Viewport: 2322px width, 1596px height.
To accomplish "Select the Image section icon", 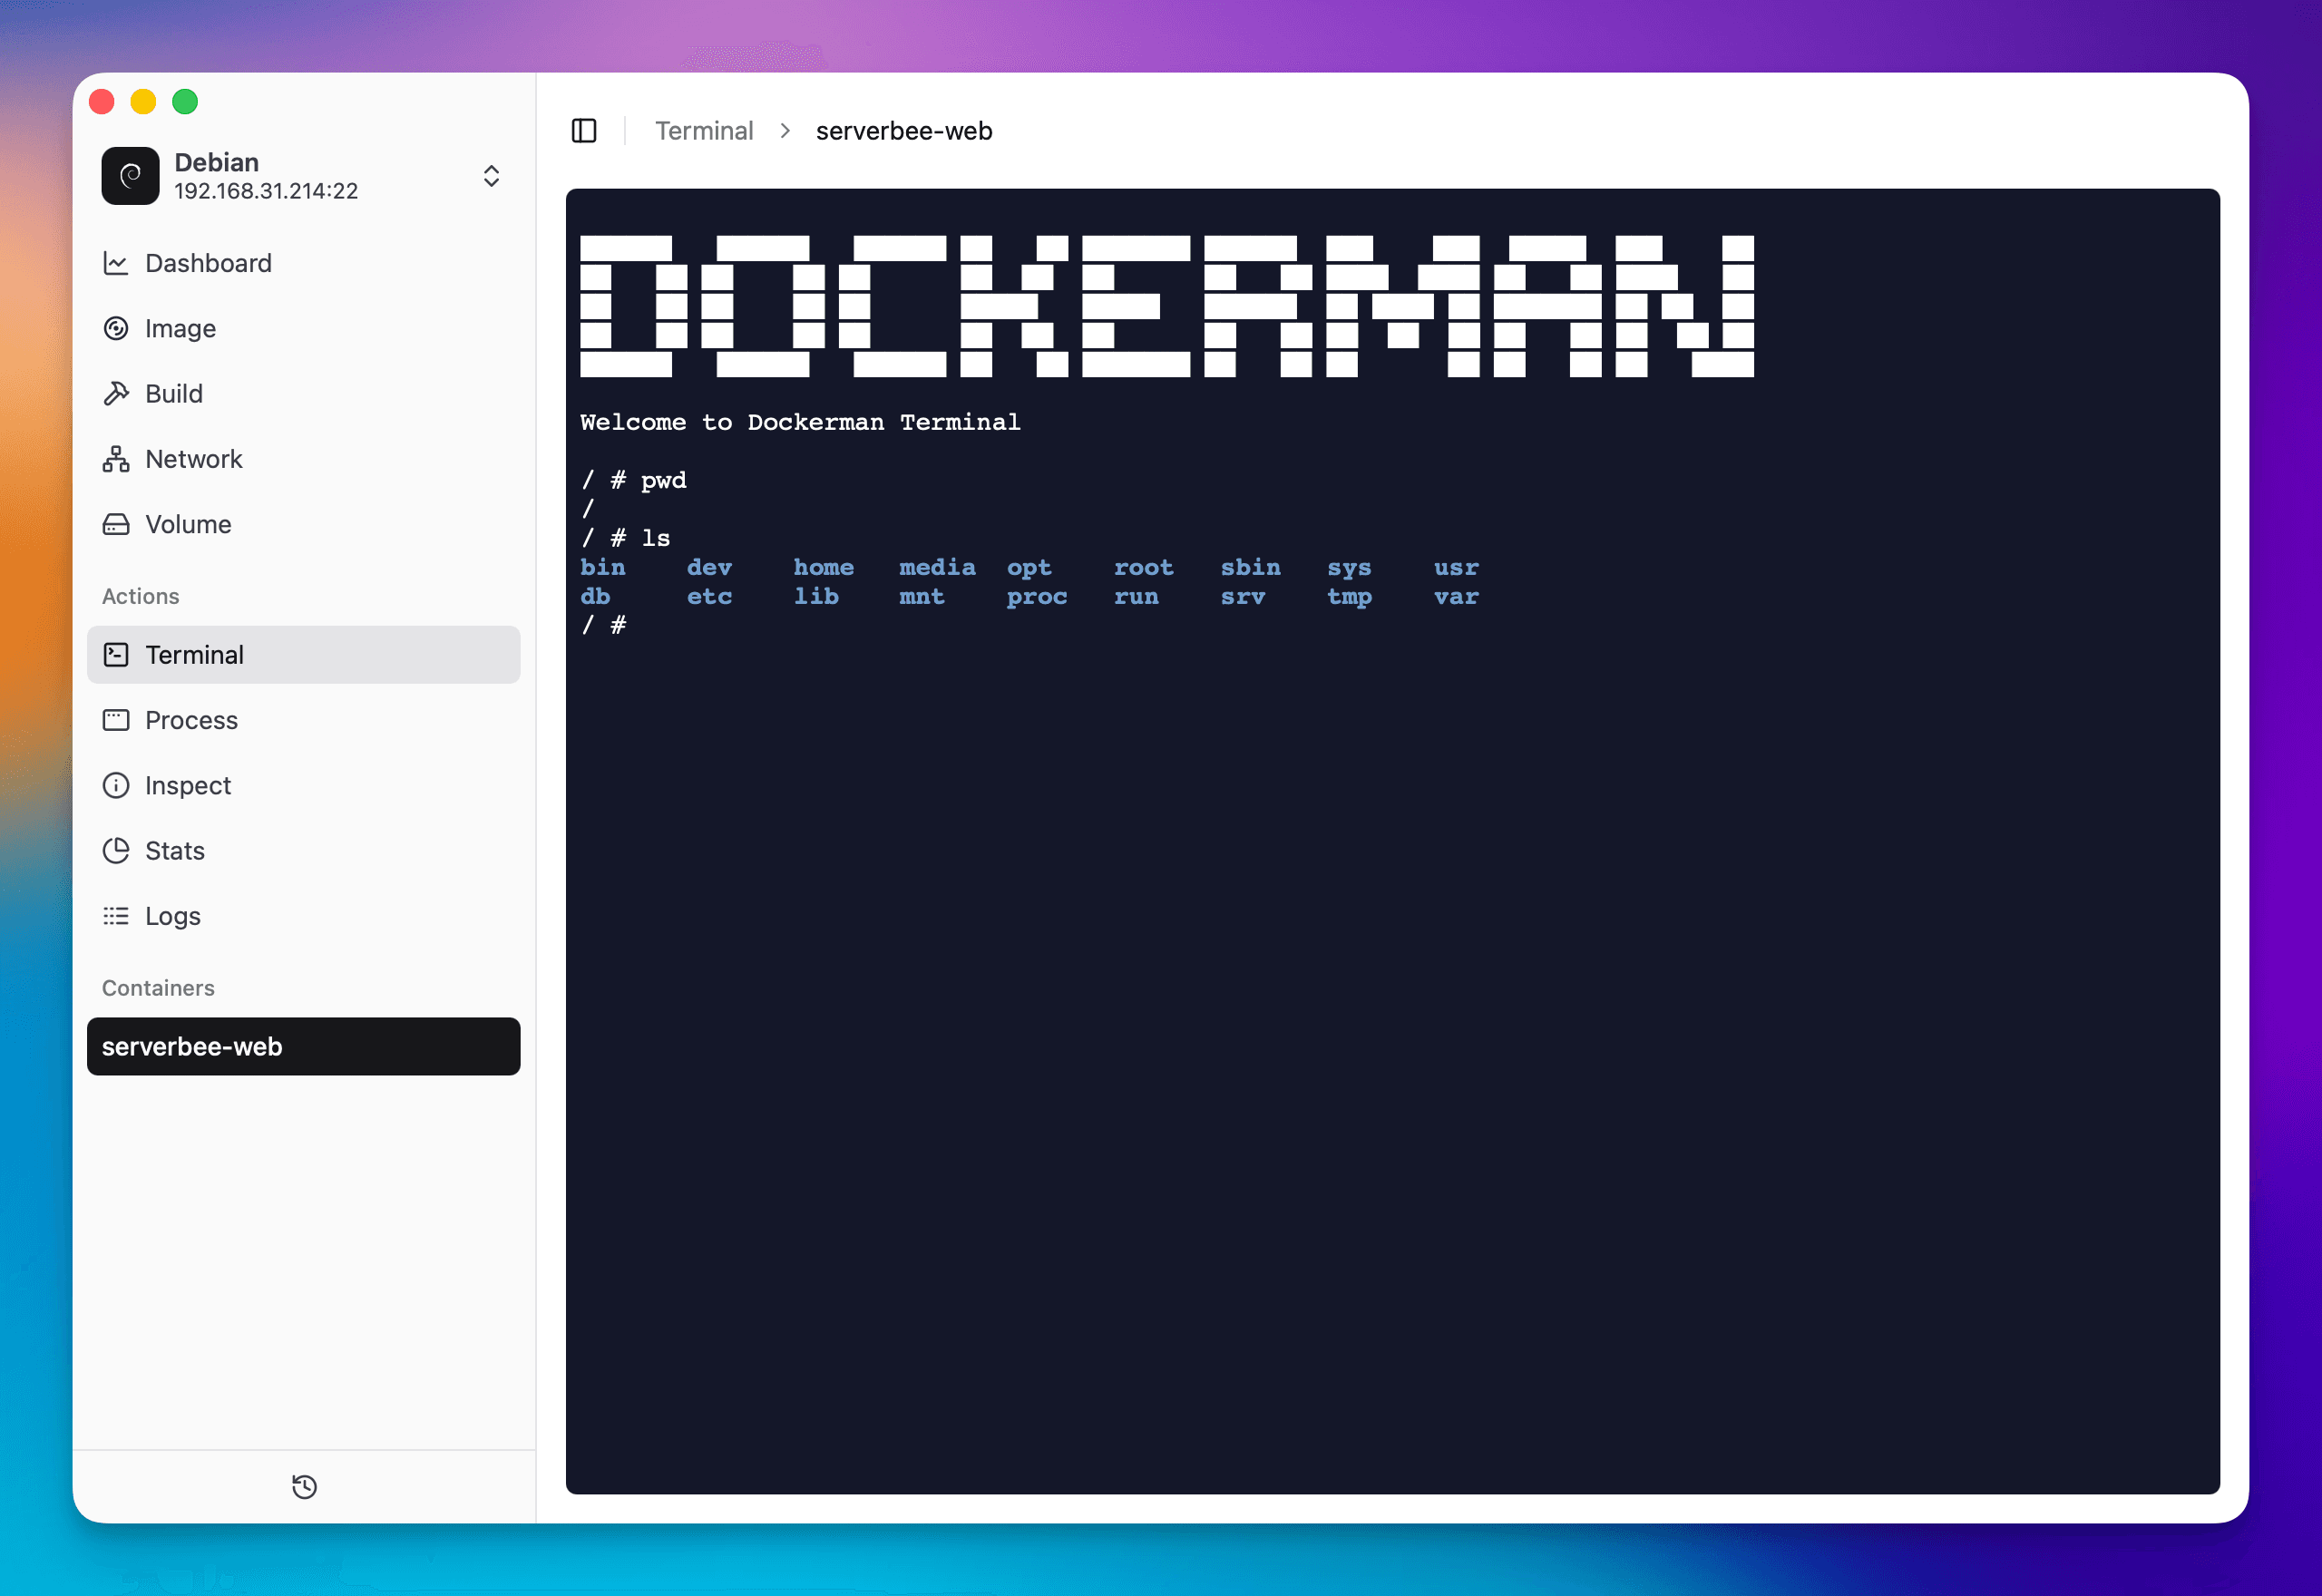I will pyautogui.click(x=116, y=328).
